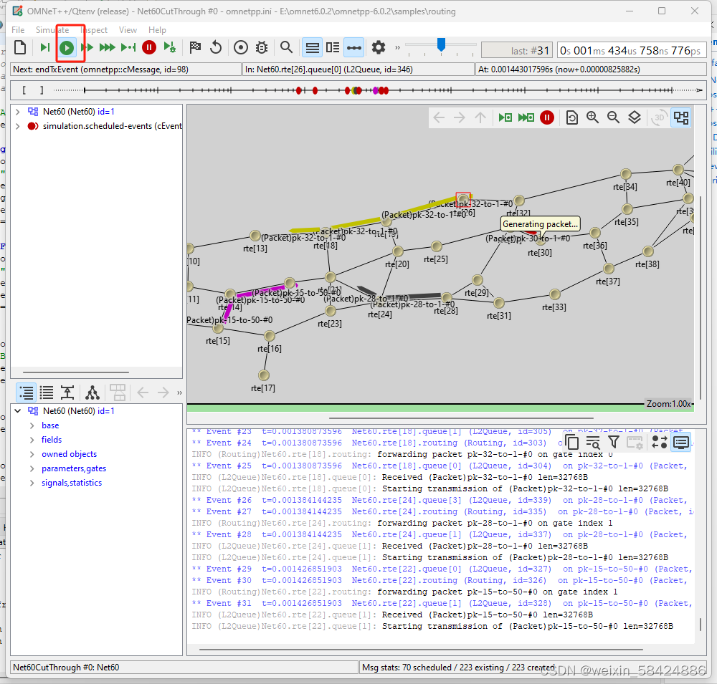The height and width of the screenshot is (684, 717).
Task: Click canvas horizontal scrollbar
Action: 461,418
